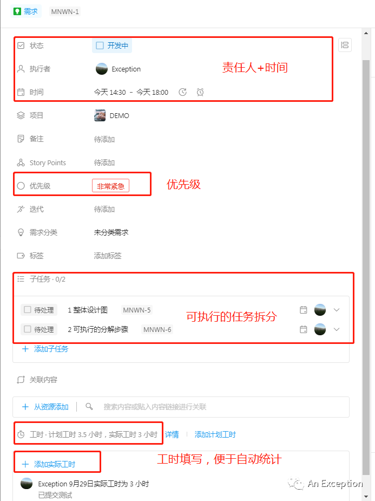Viewport: 375px width, 501px height.
Task: Open calendar icon for subtask MNWN-5
Action: point(304,310)
